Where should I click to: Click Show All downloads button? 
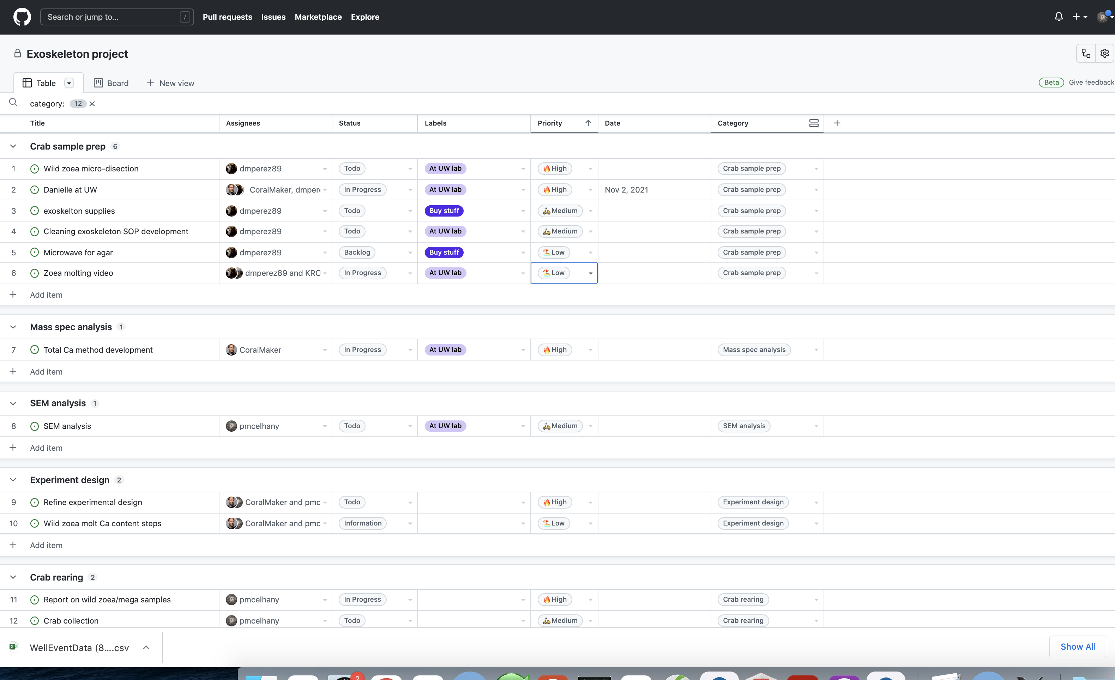(1078, 646)
